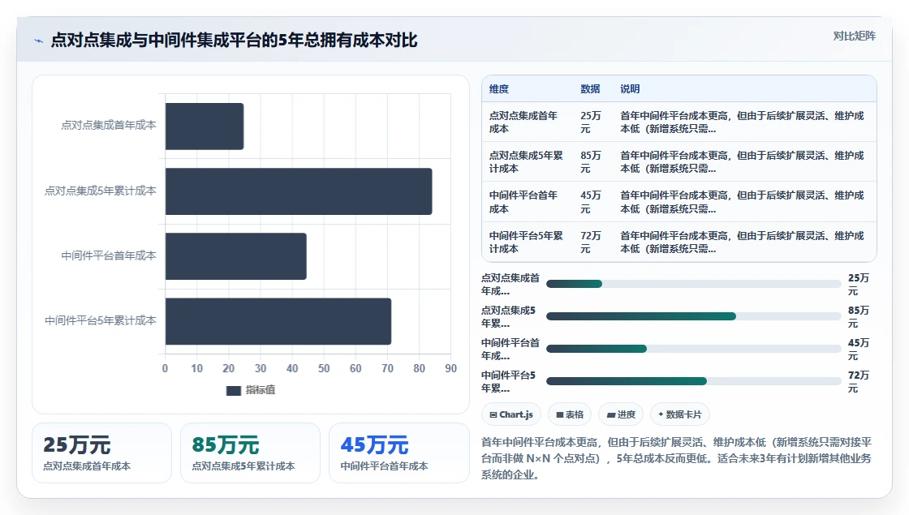Click y-axis label 中间件平台5年累计成本
Viewport: 909px width, 515px height.
pos(101,320)
